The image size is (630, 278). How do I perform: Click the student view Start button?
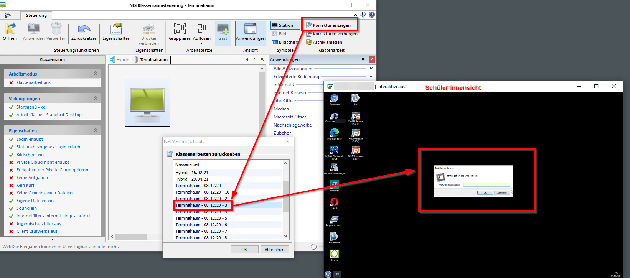328,274
